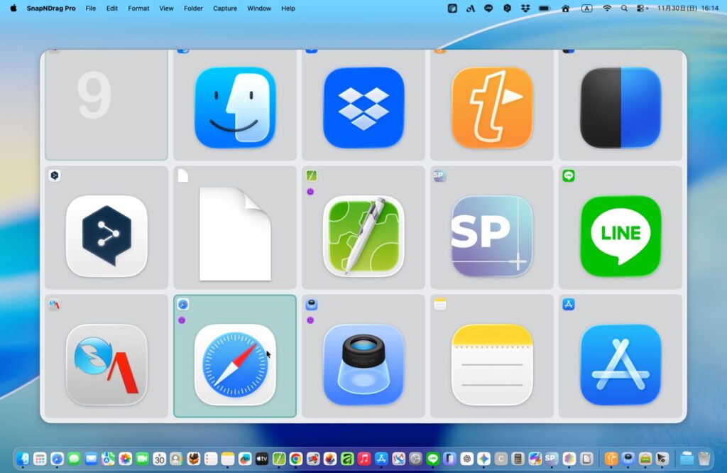
Task: Open the Capture menu
Action: click(x=225, y=9)
